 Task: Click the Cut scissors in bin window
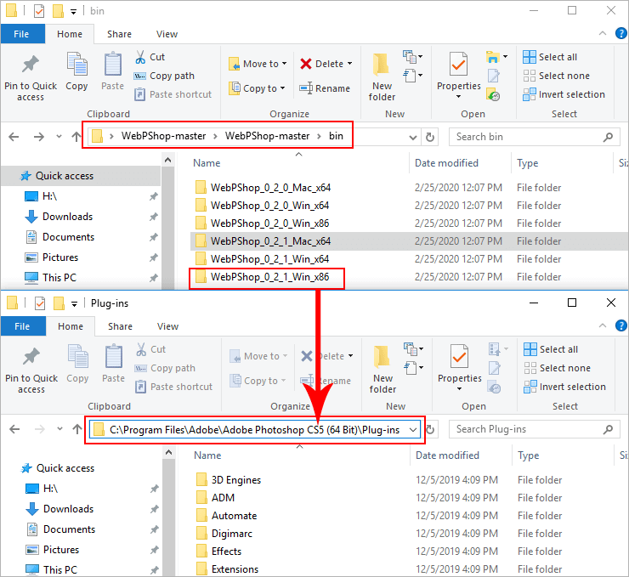coord(140,57)
